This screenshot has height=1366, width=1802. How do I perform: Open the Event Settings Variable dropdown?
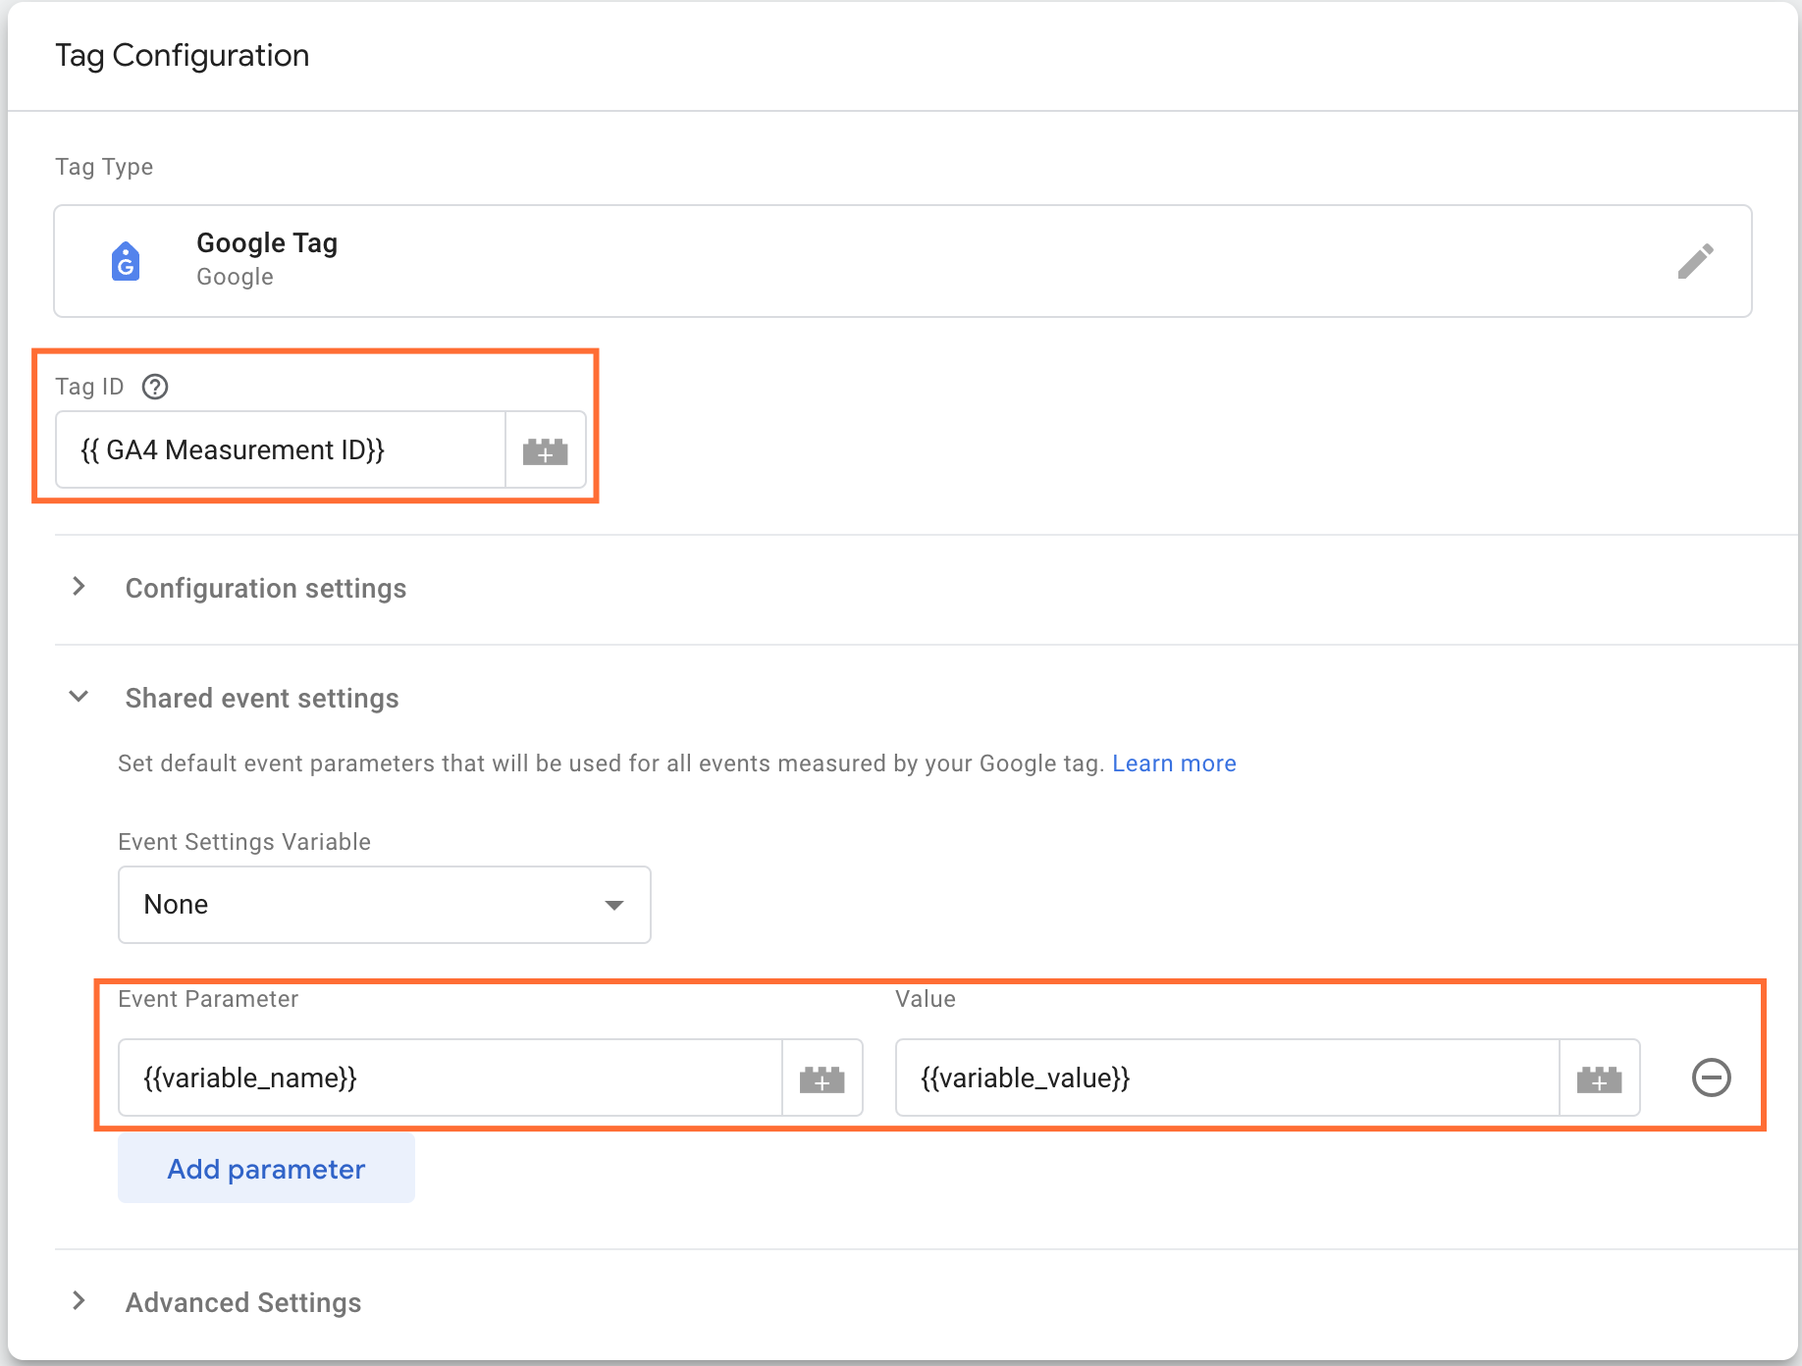pyautogui.click(x=383, y=905)
